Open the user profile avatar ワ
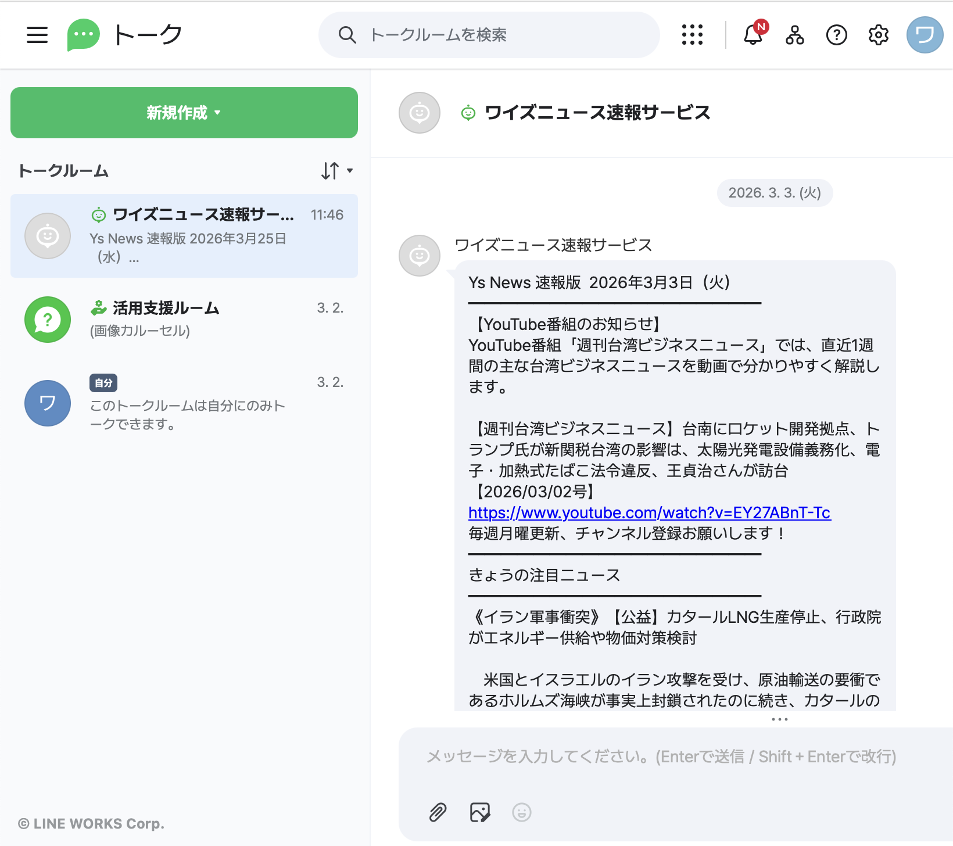953x846 pixels. tap(925, 35)
